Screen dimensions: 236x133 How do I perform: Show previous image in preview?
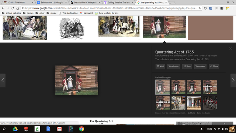(x=3, y=80)
